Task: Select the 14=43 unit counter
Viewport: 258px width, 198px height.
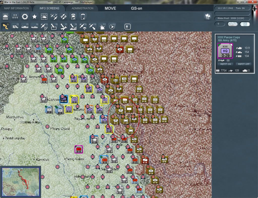Action: pos(63,99)
